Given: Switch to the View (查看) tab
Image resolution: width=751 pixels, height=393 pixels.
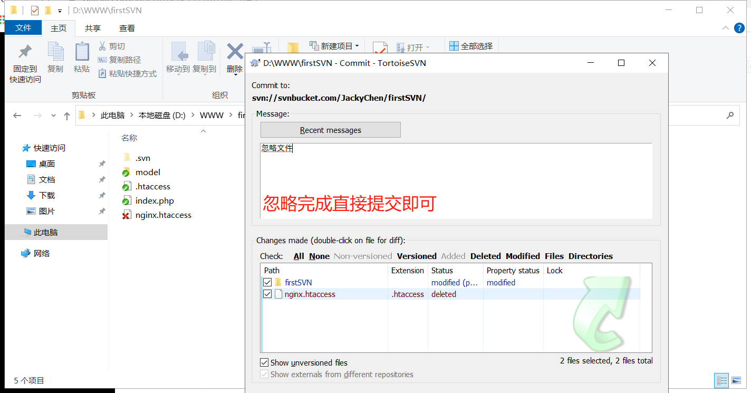Looking at the screenshot, I should coord(127,28).
